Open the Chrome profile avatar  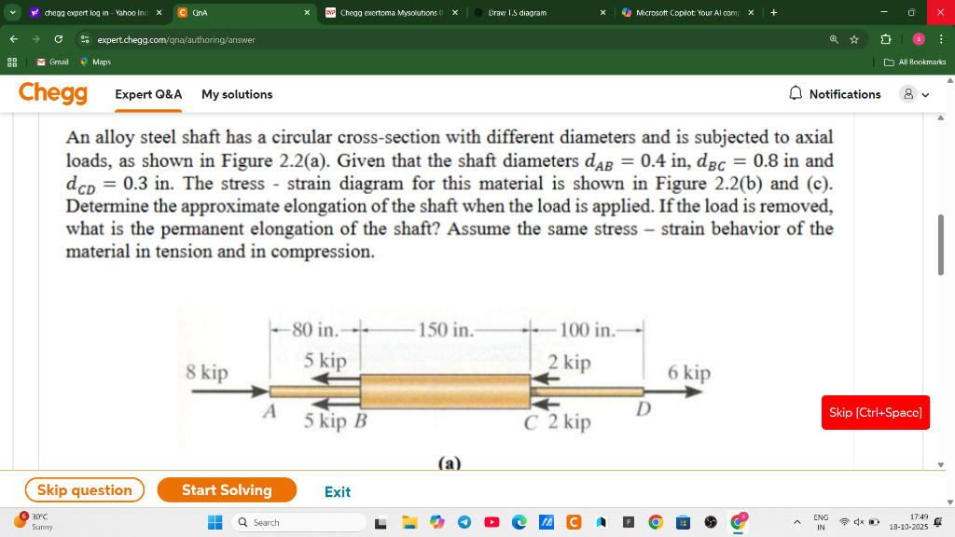pyautogui.click(x=919, y=39)
